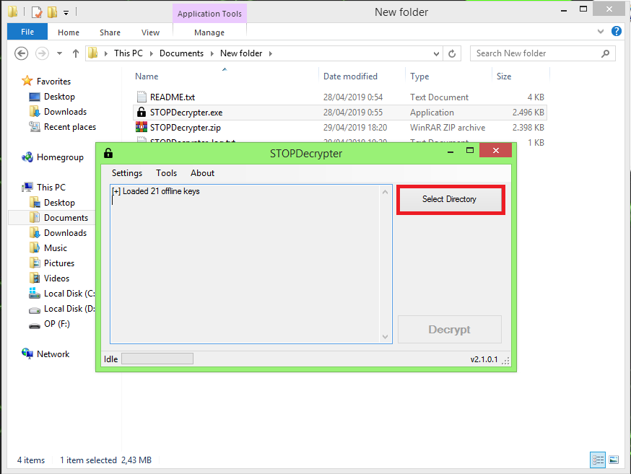Click the Select Directory button
This screenshot has width=631, height=474.
coord(450,199)
